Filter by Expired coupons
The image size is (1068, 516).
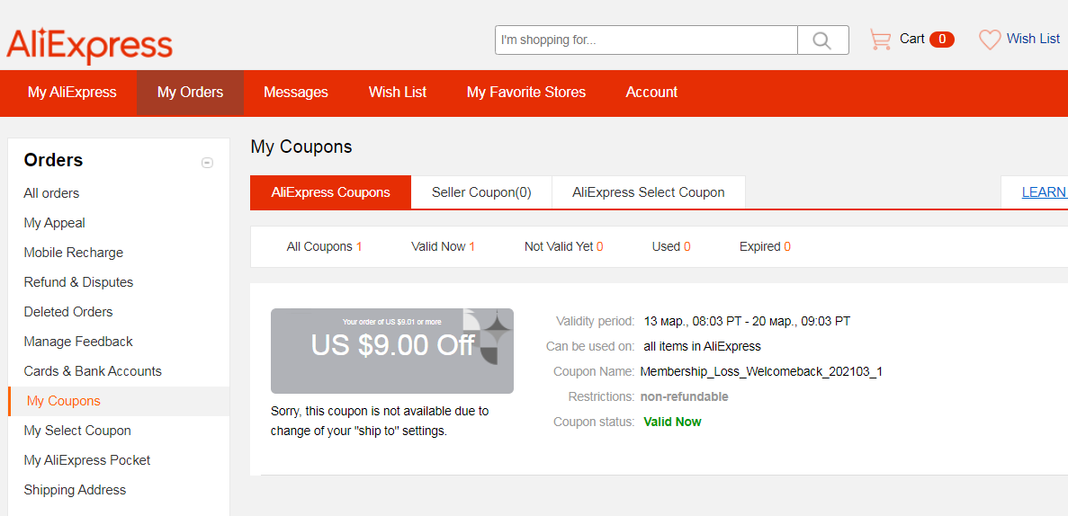coord(765,246)
